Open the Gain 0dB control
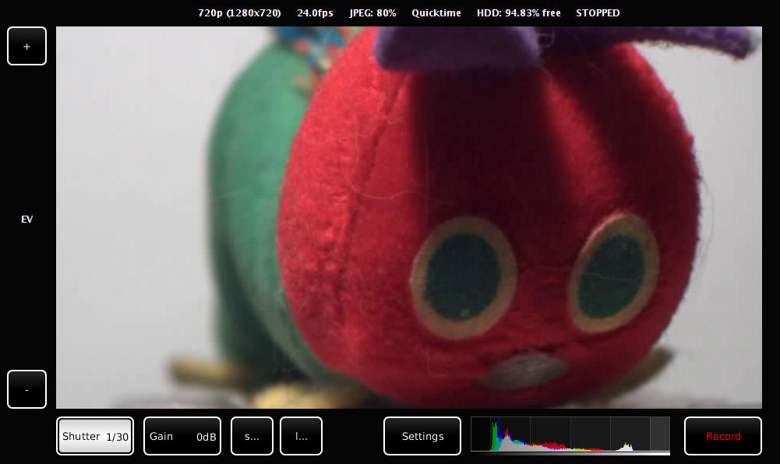This screenshot has height=464, width=780. 182,436
